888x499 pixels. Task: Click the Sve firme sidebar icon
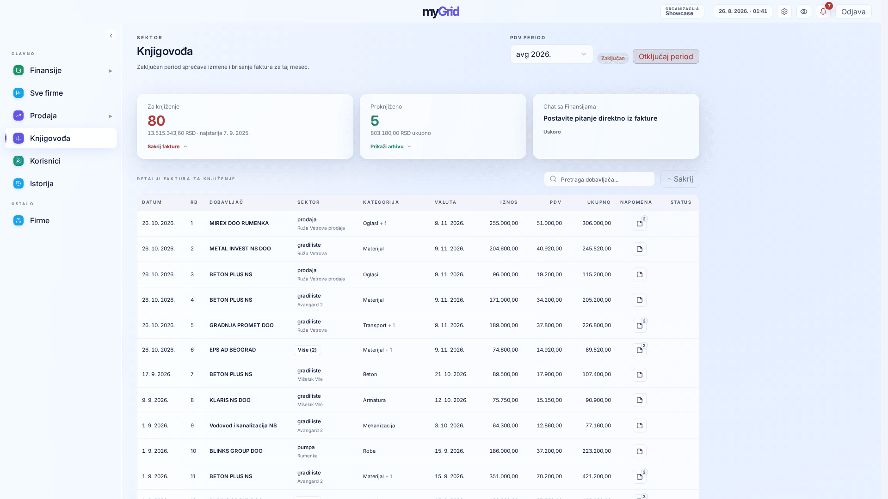tap(18, 93)
